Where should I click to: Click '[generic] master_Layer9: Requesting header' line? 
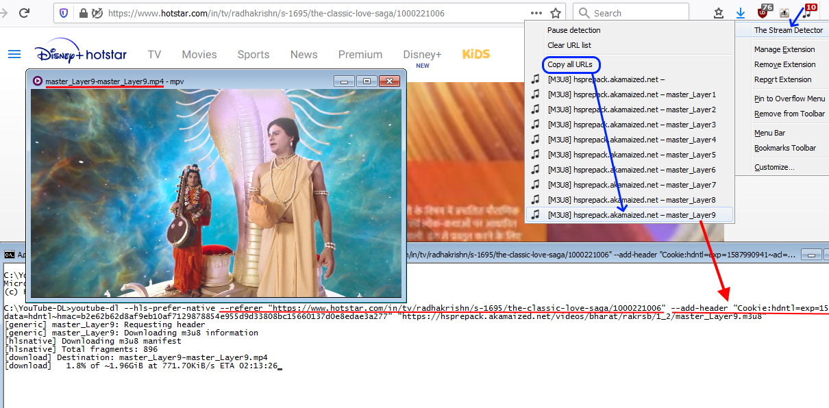click(x=104, y=324)
